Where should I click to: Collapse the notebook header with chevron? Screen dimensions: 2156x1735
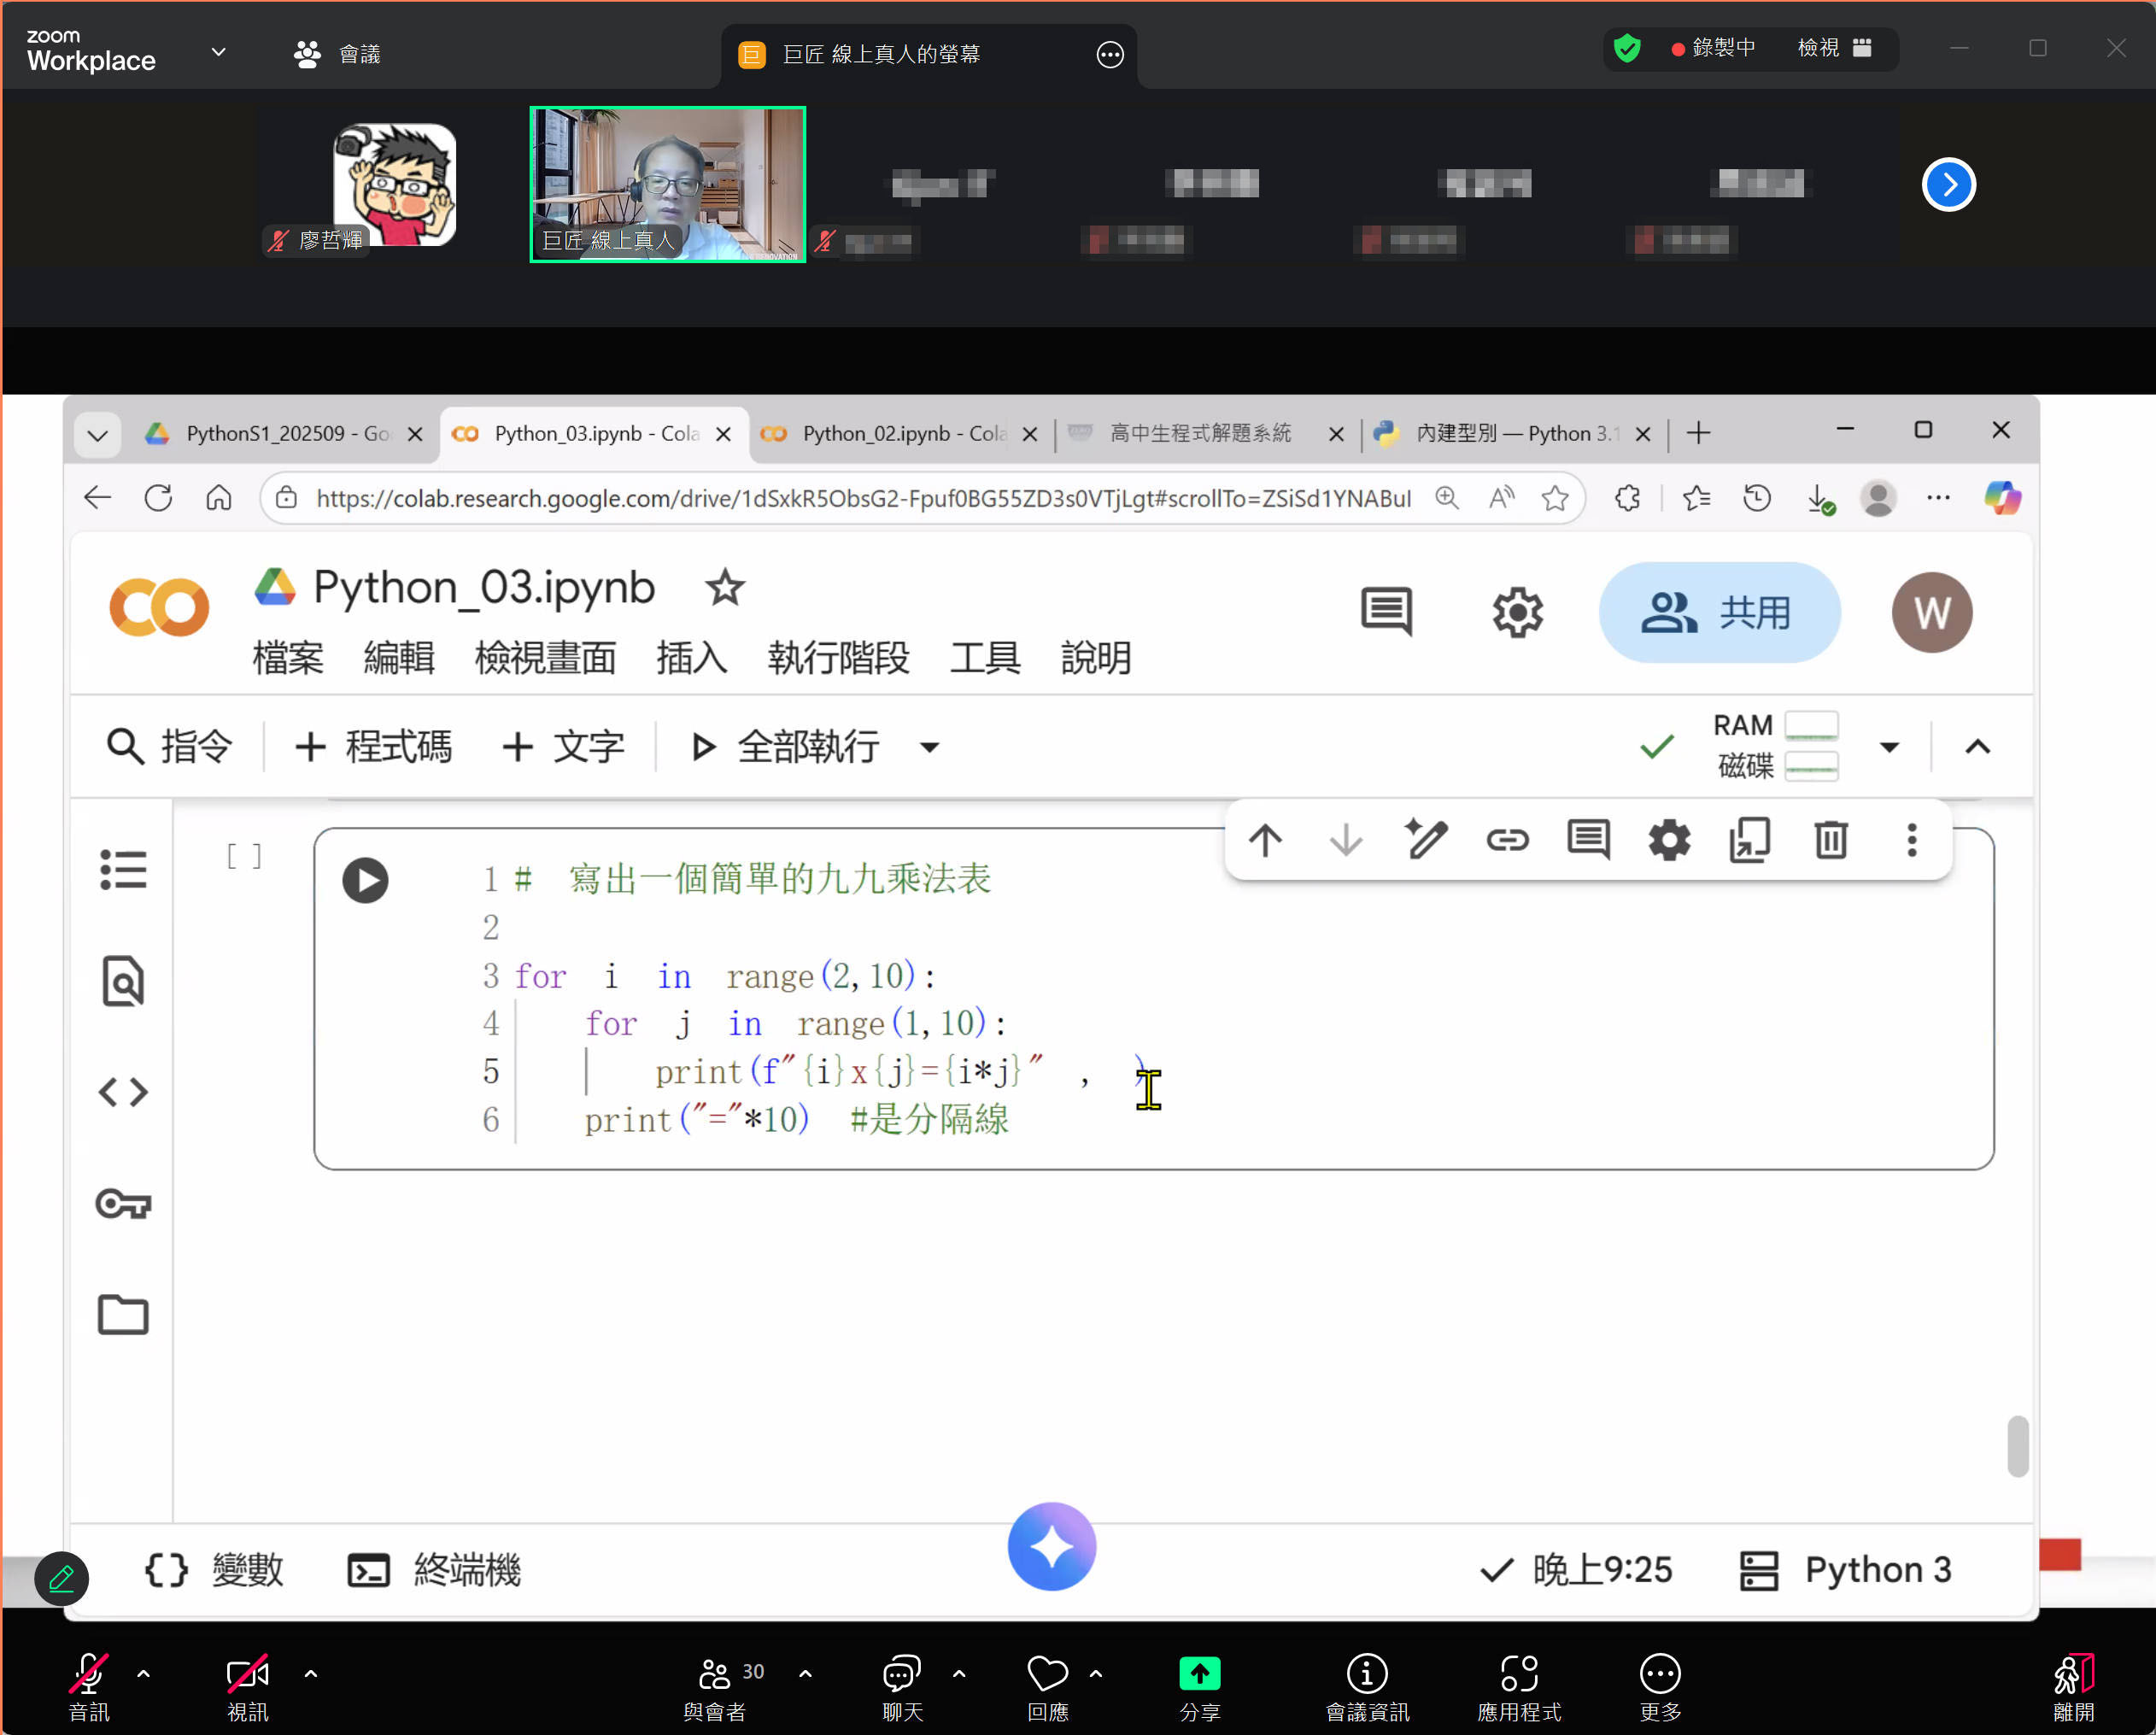tap(1977, 747)
